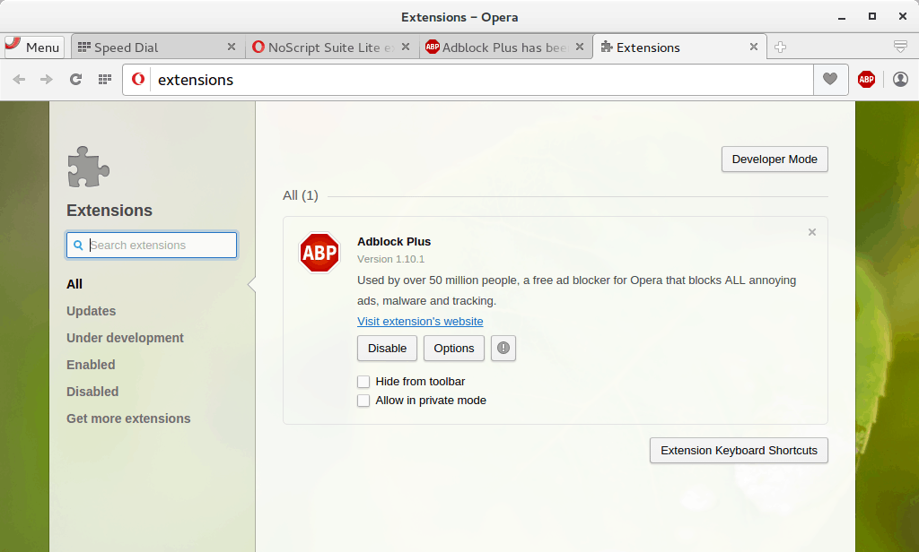Open the Under development category

[125, 338]
